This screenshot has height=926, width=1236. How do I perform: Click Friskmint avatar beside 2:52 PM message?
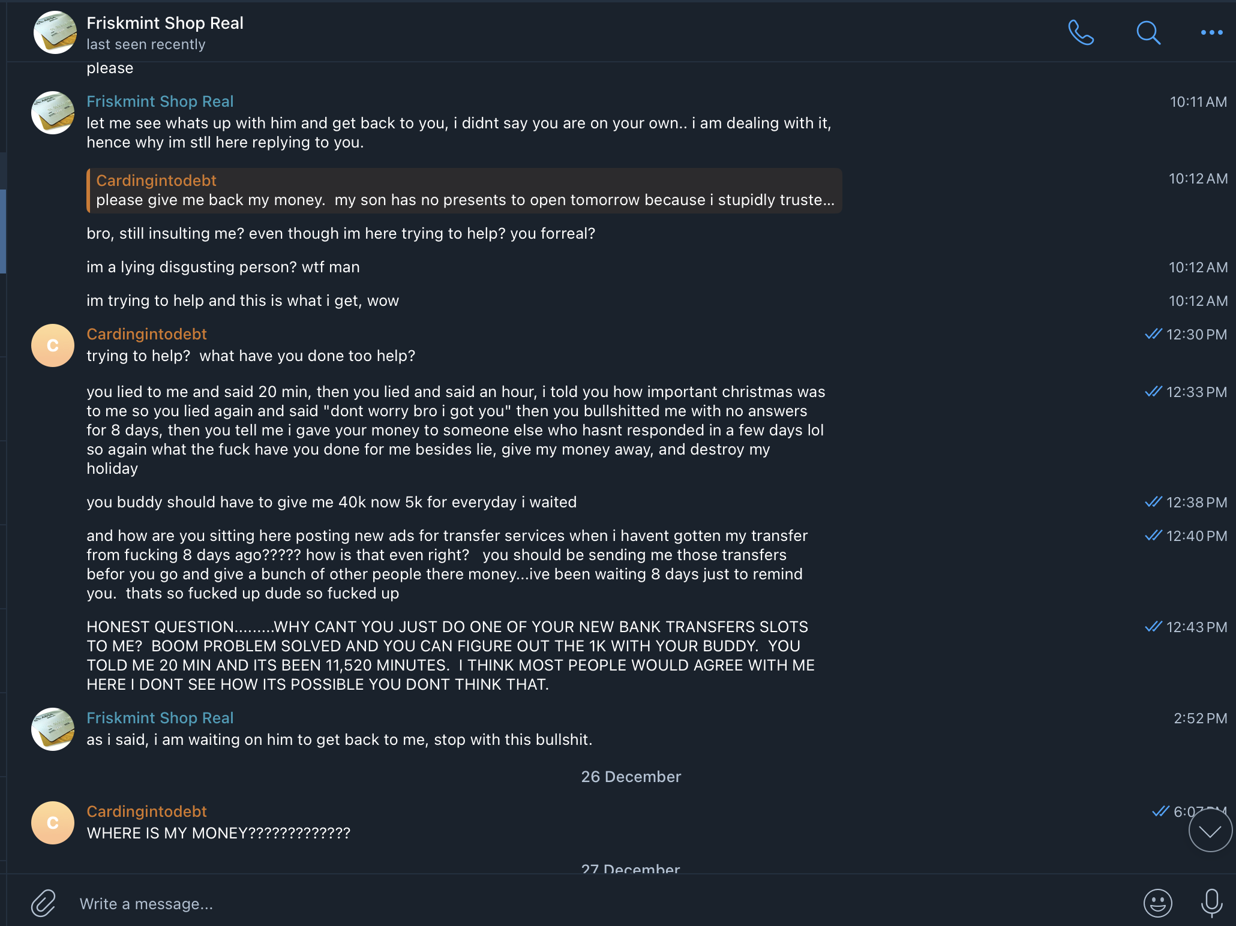tap(53, 729)
